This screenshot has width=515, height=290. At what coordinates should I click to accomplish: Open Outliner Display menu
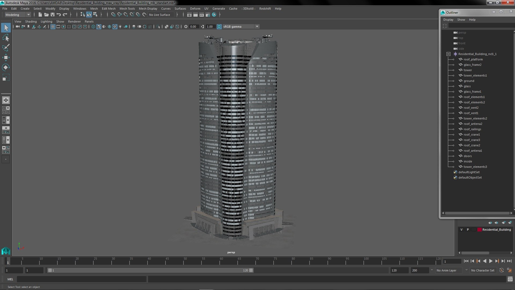pos(448,20)
